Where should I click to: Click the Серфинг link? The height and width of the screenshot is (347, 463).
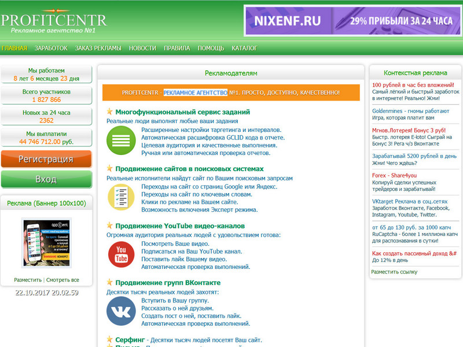coord(130,340)
